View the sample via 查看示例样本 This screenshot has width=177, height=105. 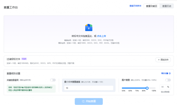[x=135, y=6]
